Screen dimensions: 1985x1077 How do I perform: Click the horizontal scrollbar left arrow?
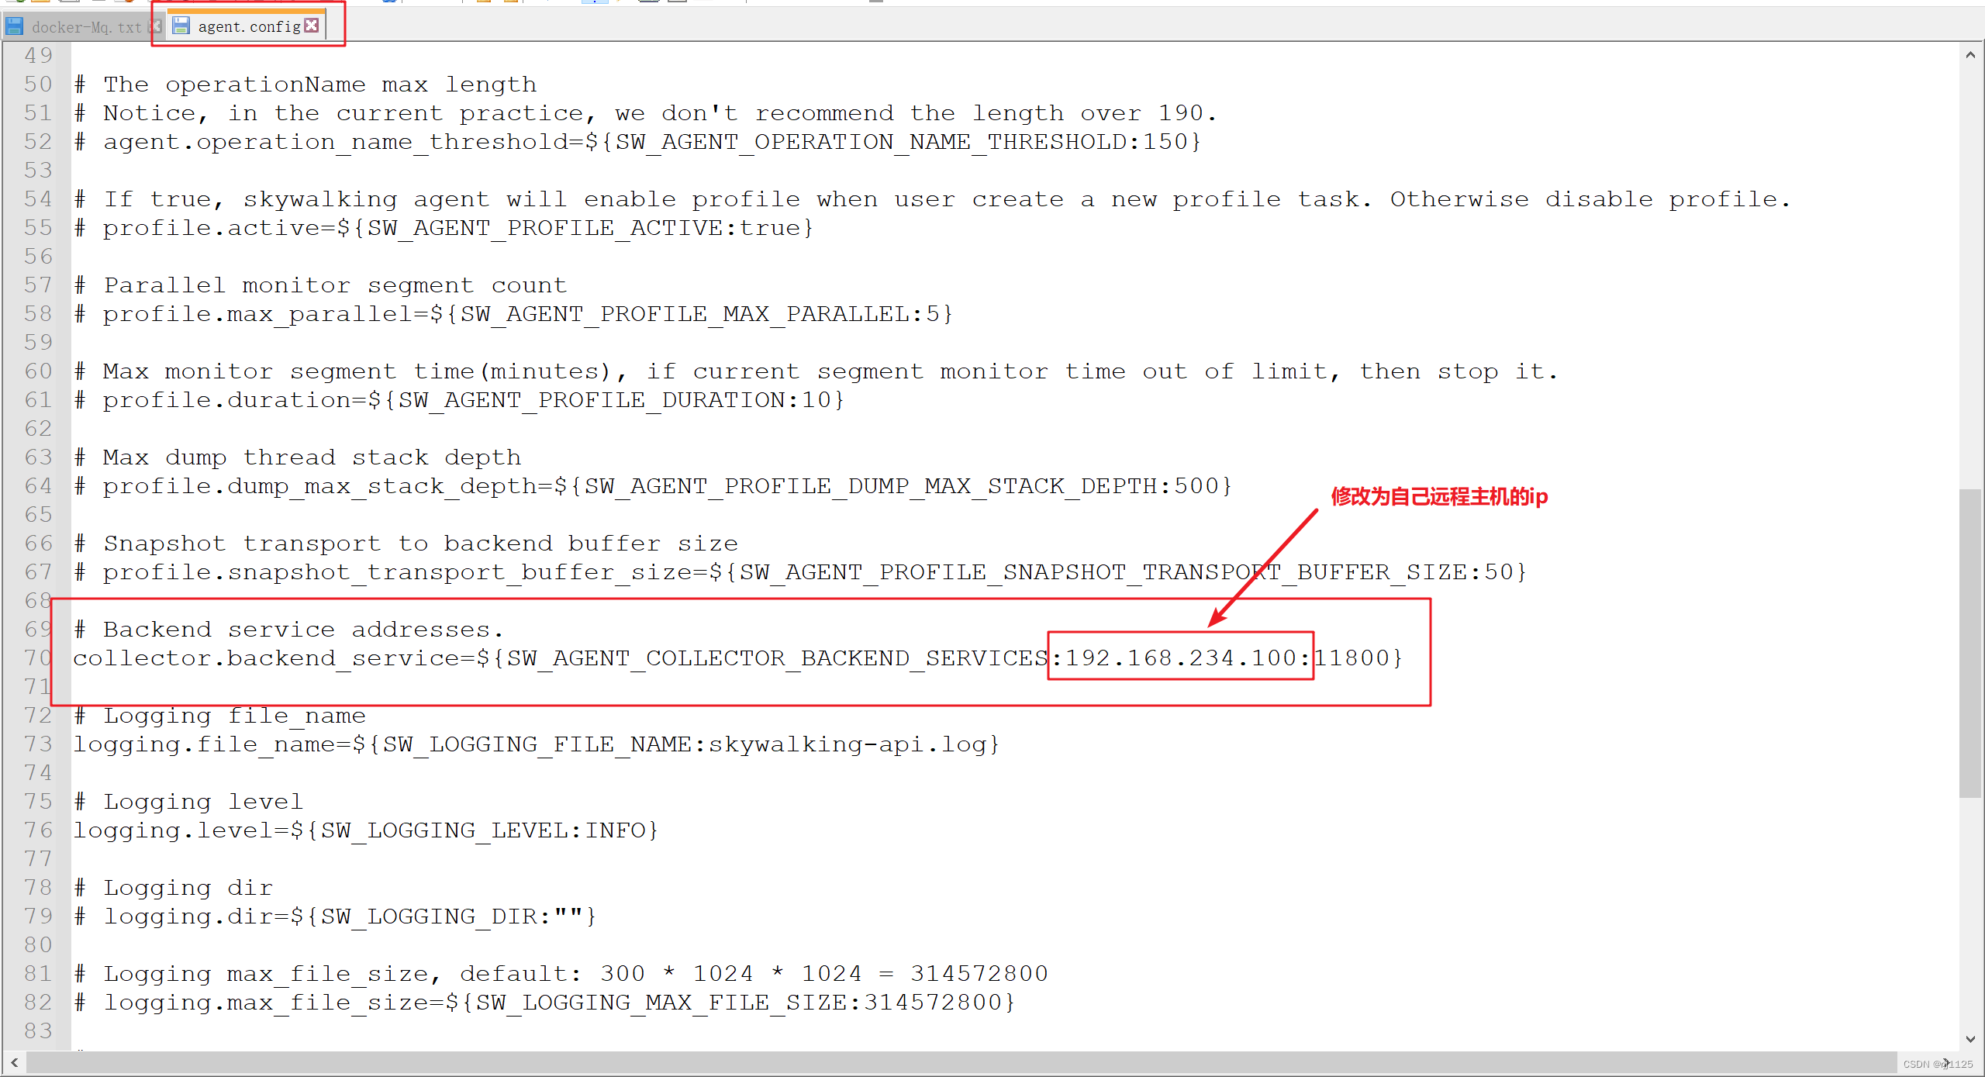click(14, 1063)
